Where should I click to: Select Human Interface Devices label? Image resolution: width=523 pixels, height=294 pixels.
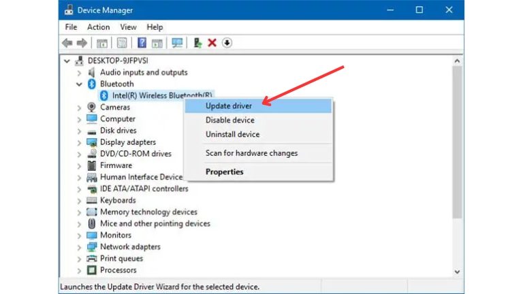pyautogui.click(x=142, y=177)
